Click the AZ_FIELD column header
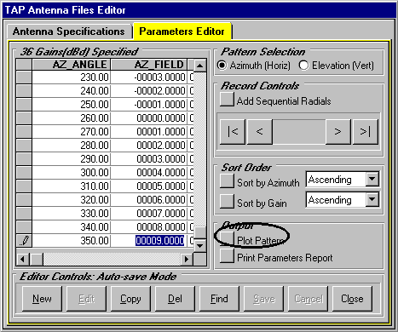398x332 pixels. coord(149,65)
